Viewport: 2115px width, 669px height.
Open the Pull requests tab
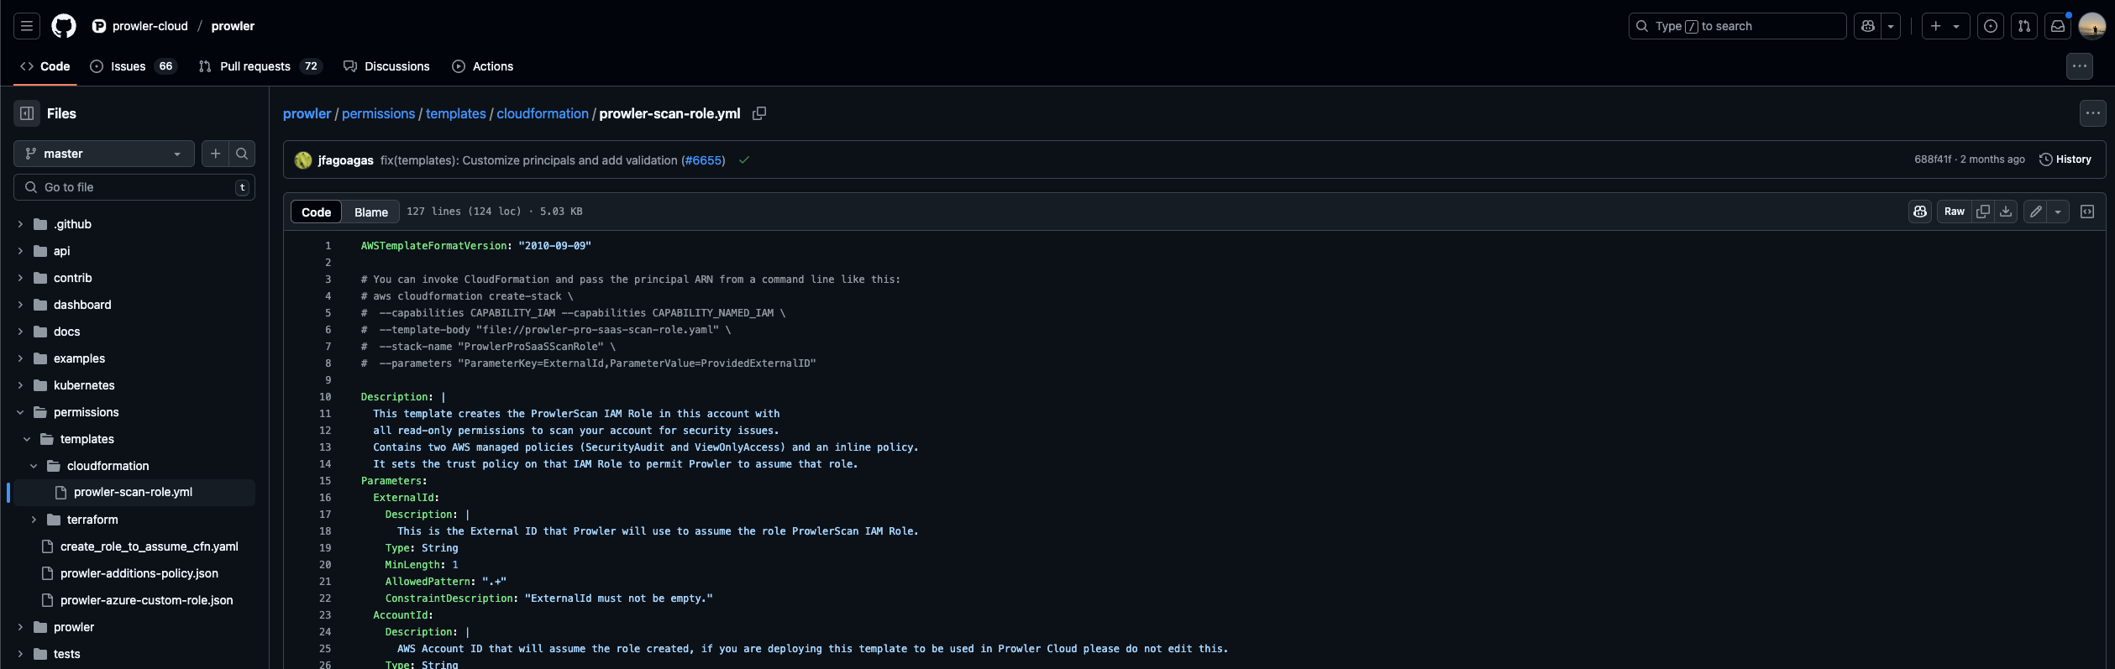click(260, 66)
